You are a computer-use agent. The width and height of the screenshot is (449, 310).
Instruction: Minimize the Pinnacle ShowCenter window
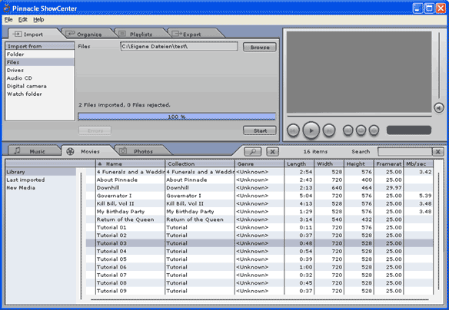point(417,8)
